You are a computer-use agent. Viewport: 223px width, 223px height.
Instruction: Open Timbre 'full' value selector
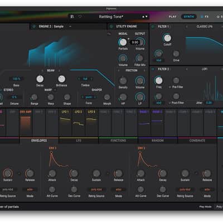pos(85,79)
